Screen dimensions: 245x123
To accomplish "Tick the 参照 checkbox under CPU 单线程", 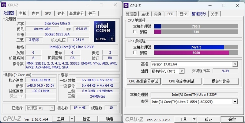I will click(135, 32).
